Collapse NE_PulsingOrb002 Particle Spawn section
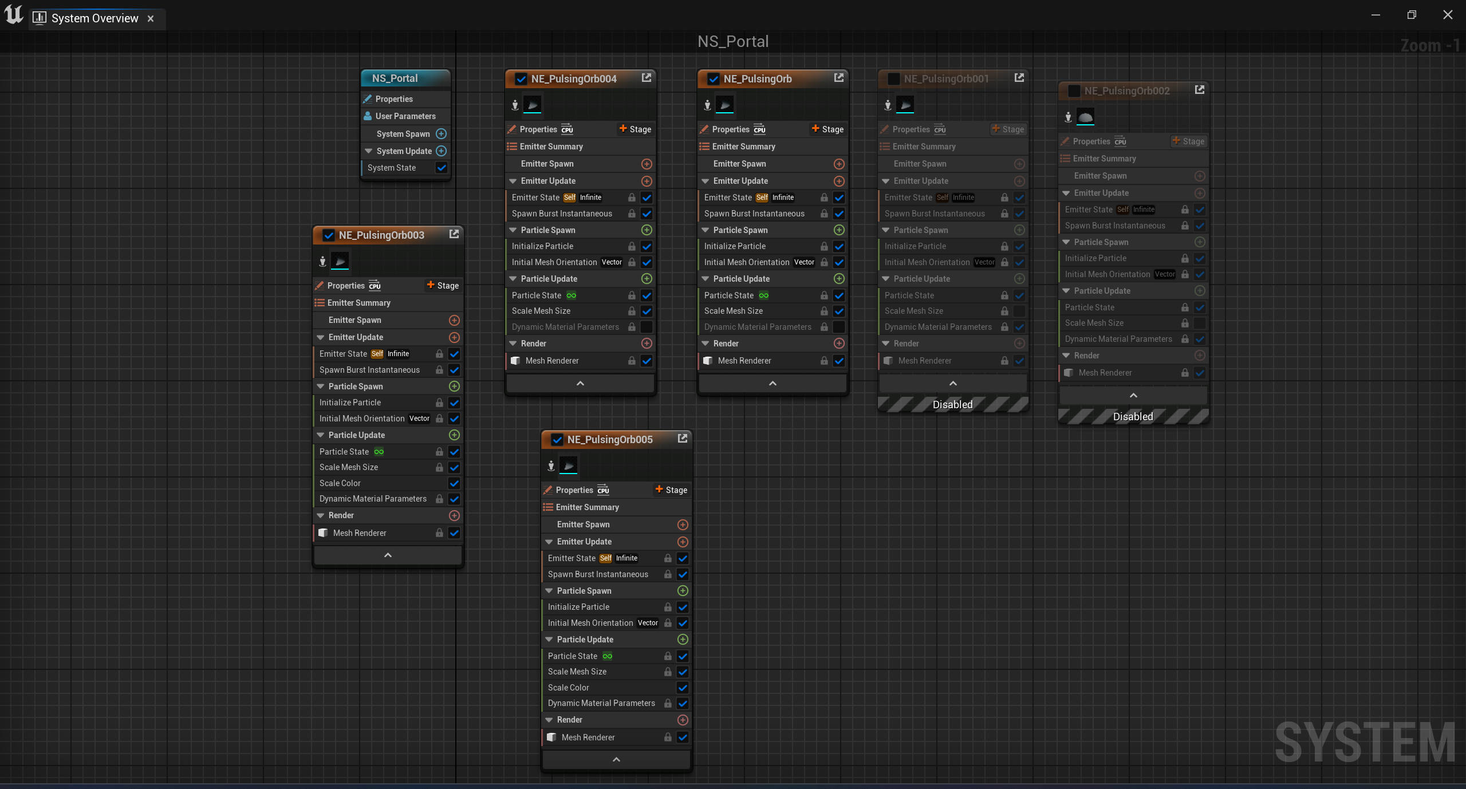The width and height of the screenshot is (1466, 789). [x=1066, y=242]
